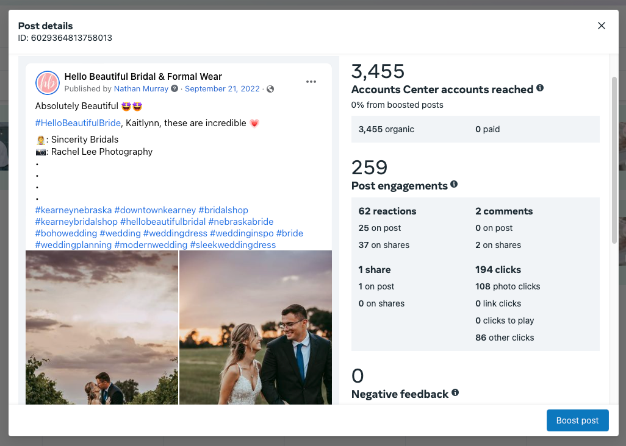Open info icon next to Negative feedback
This screenshot has height=446, width=626.
coord(455,392)
